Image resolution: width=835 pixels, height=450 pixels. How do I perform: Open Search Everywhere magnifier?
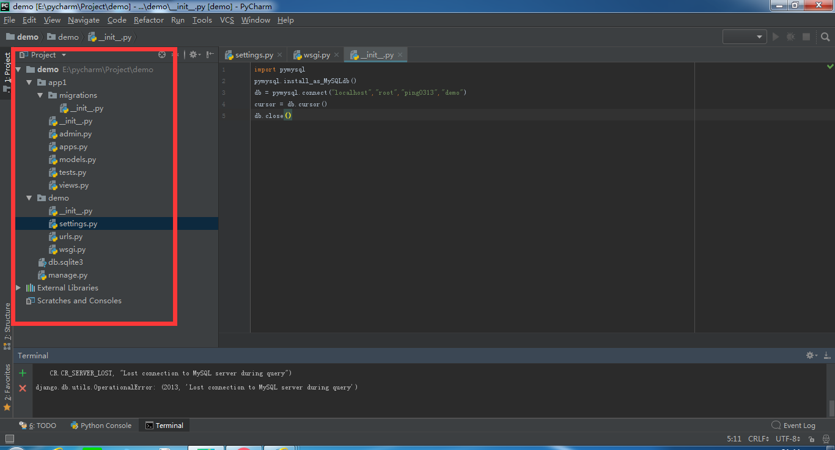coord(825,37)
